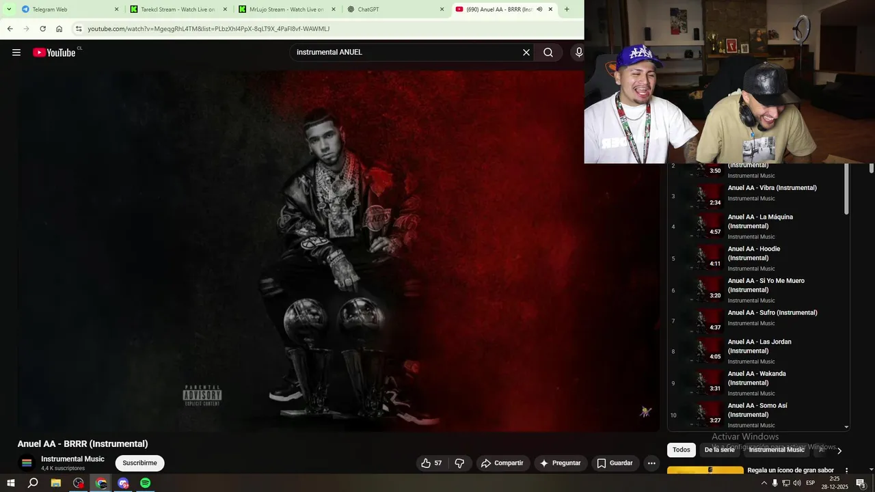Click the Chrome address bar URL
Screen dimensions: 875x492
click(208, 29)
